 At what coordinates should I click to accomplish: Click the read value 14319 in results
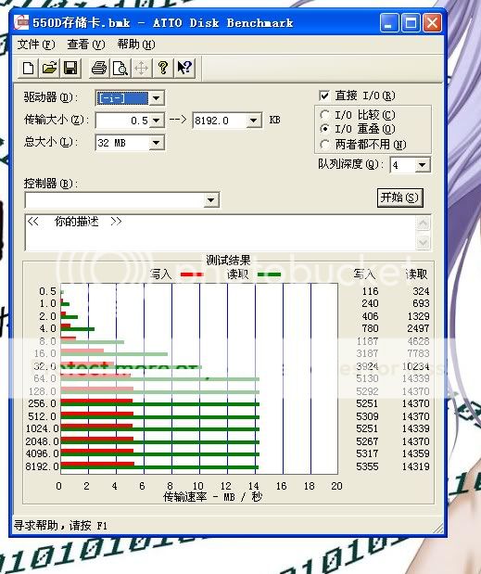tap(415, 466)
